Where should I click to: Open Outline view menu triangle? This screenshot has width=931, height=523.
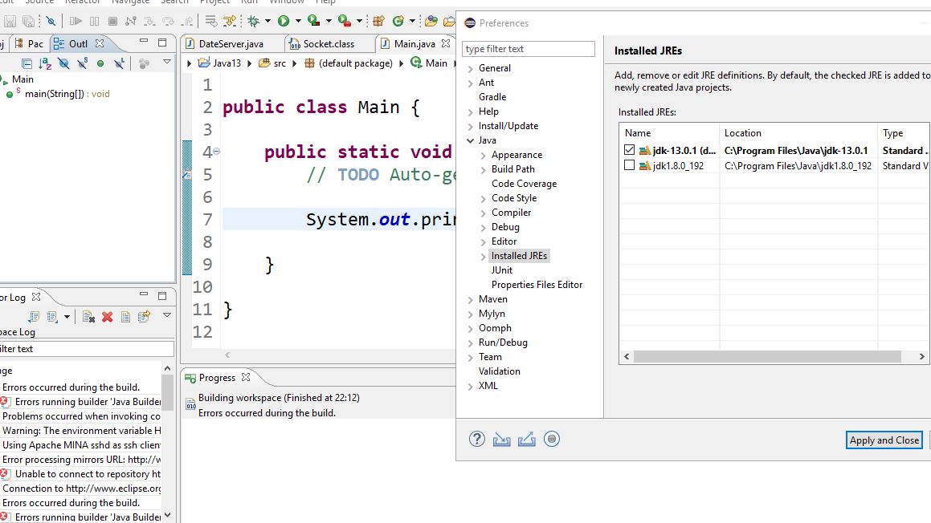(167, 62)
